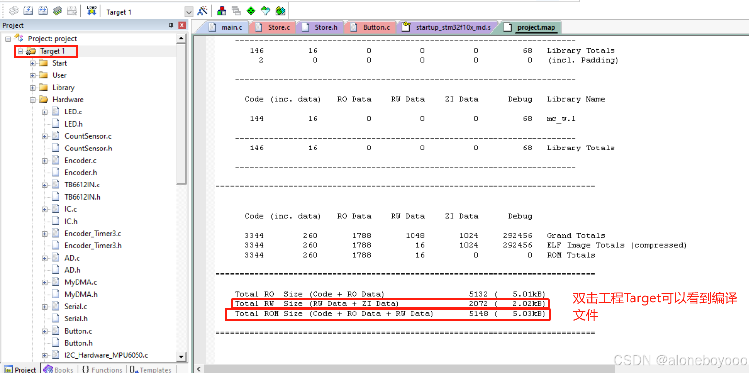Collapse the Target 1 tree node

click(x=20, y=51)
